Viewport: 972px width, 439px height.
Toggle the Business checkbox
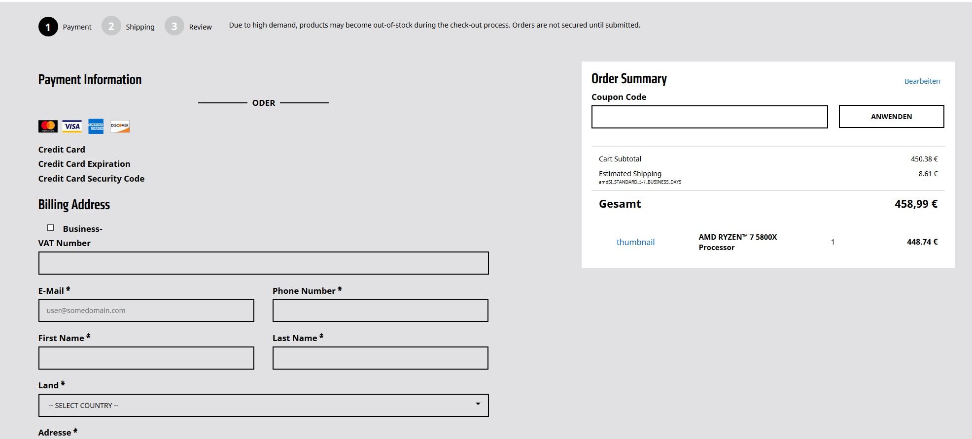point(50,228)
